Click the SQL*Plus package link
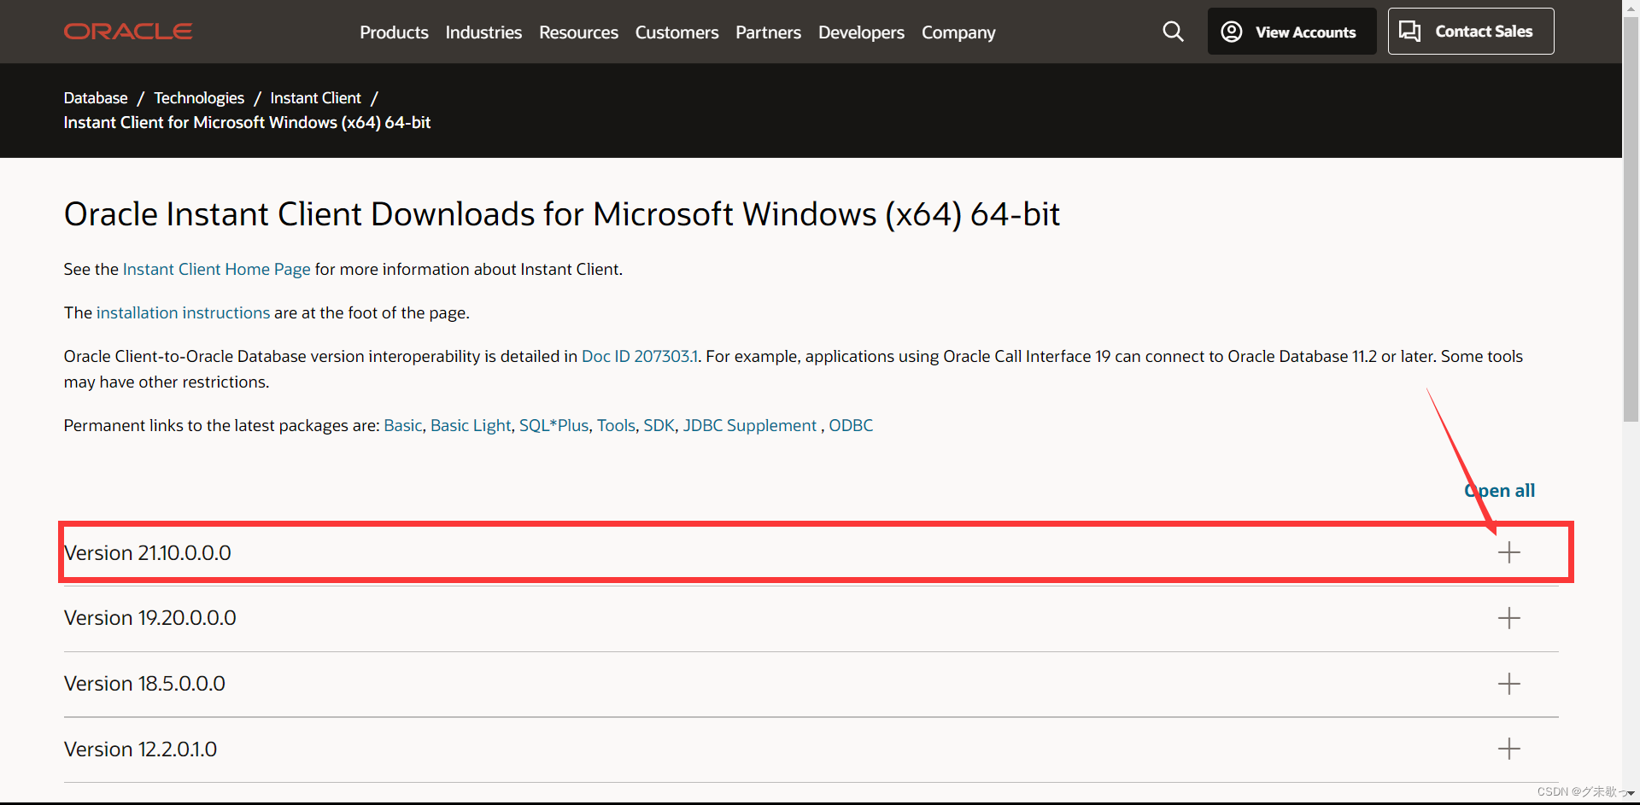 click(x=553, y=425)
